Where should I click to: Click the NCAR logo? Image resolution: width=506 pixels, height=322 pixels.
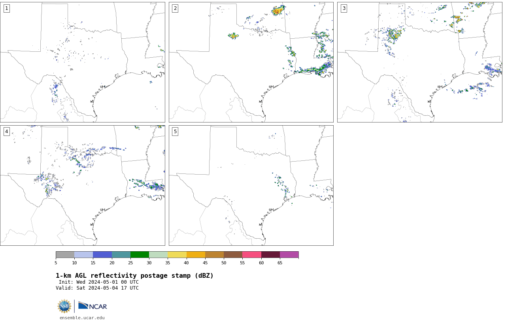tap(93, 306)
